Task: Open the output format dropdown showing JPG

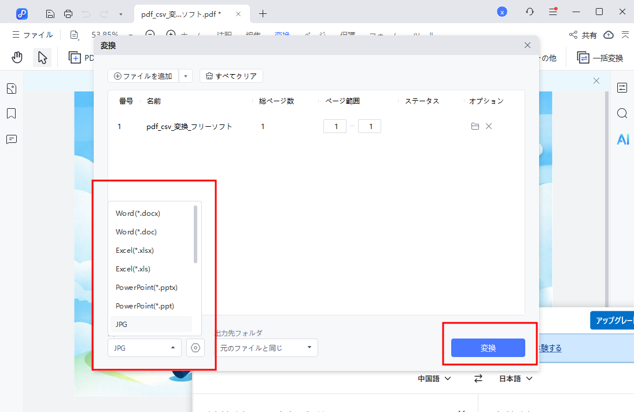Action: pos(144,348)
